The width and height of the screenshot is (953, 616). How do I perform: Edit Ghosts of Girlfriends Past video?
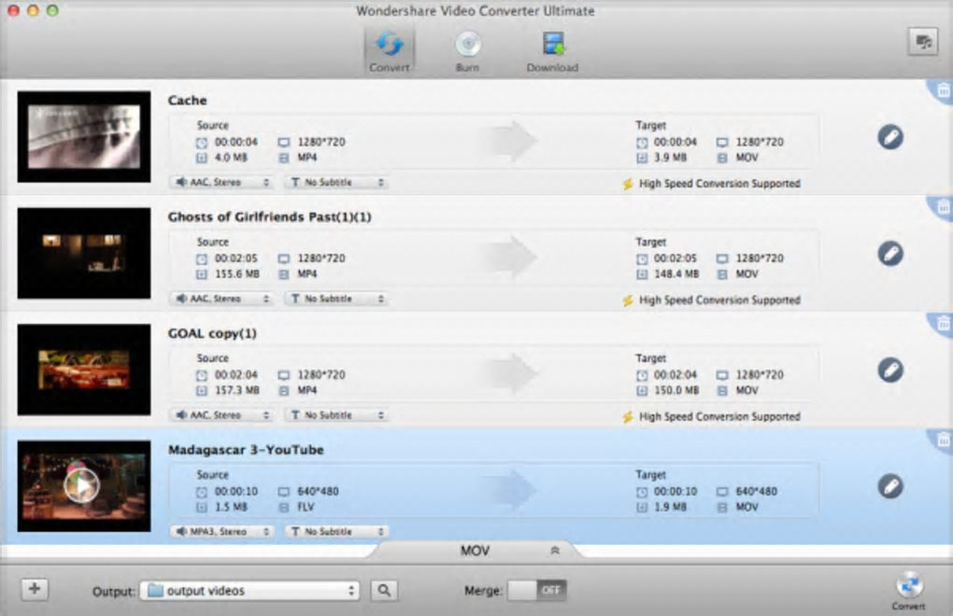point(890,254)
